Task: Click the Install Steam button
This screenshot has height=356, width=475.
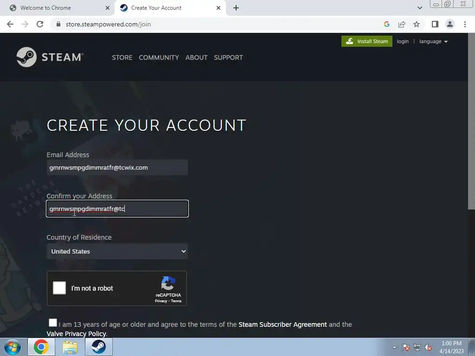Action: point(367,41)
